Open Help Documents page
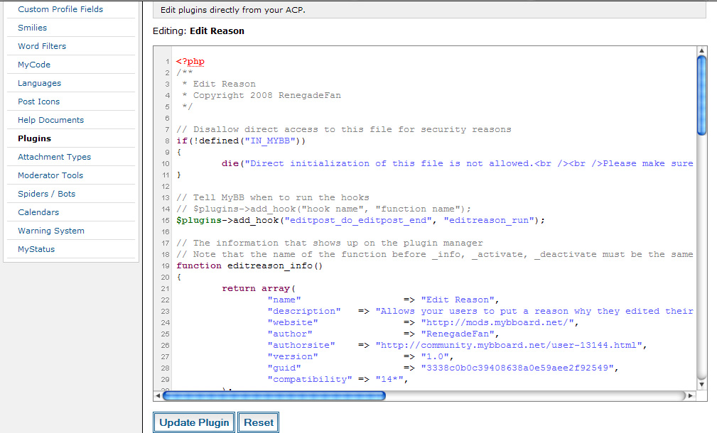717x433 pixels. 51,120
